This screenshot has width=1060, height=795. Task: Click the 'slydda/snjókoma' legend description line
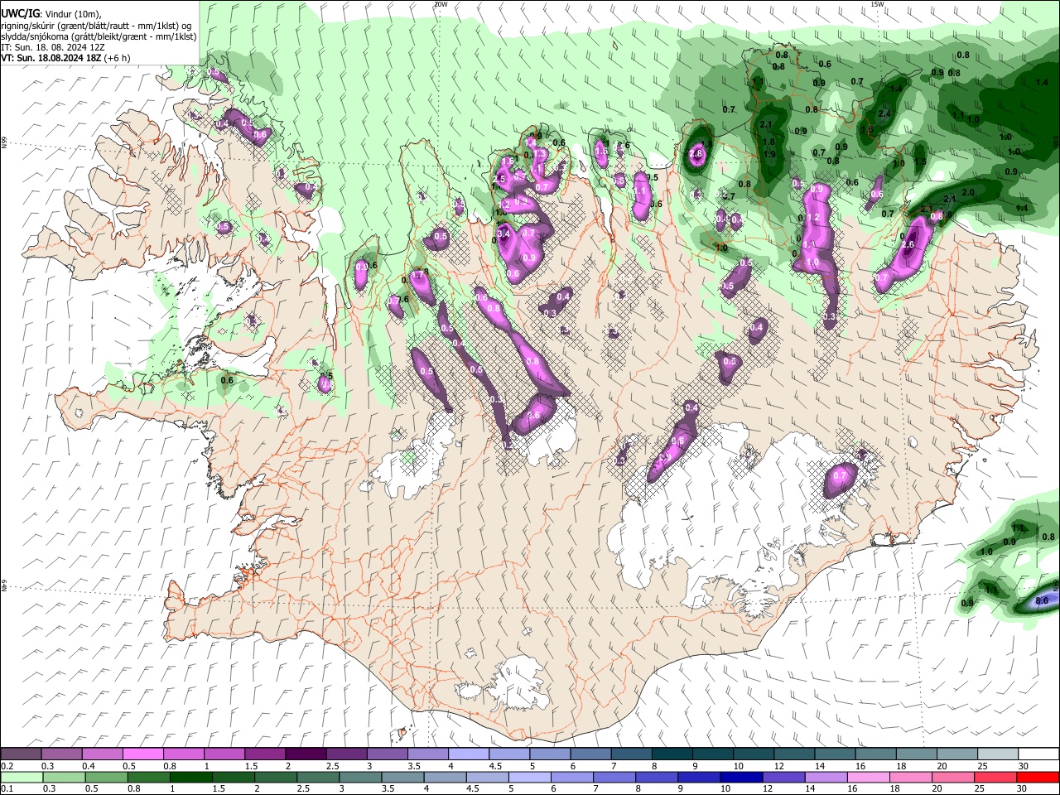(99, 37)
